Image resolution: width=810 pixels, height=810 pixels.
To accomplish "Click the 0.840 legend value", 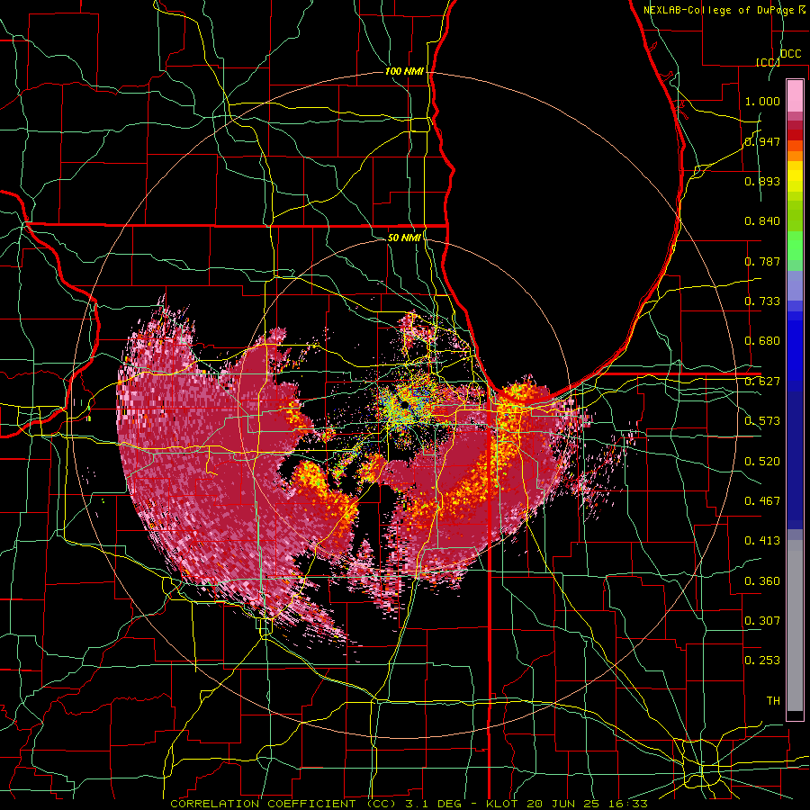I will coord(762,220).
